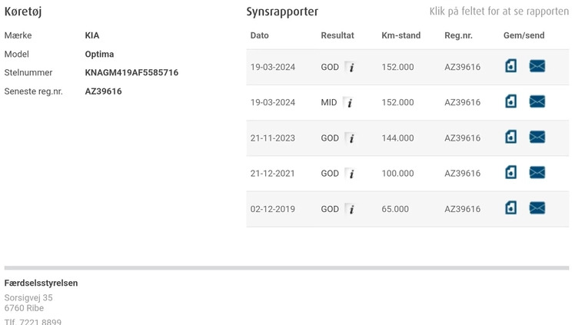Screen dimensions: 575x325
Task: Show info for 21-11-2023 GOD result
Action: pyautogui.click(x=351, y=138)
